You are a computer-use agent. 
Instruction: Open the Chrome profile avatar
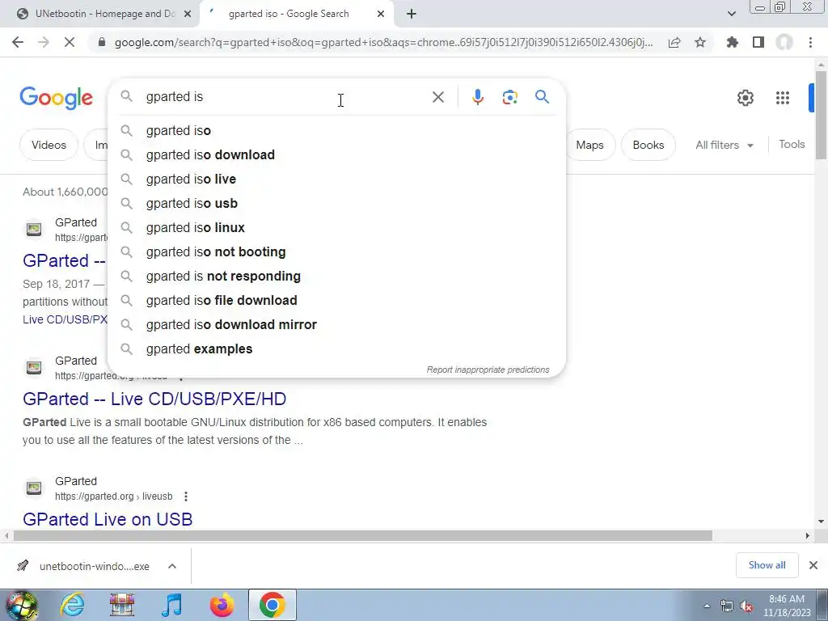(x=784, y=42)
